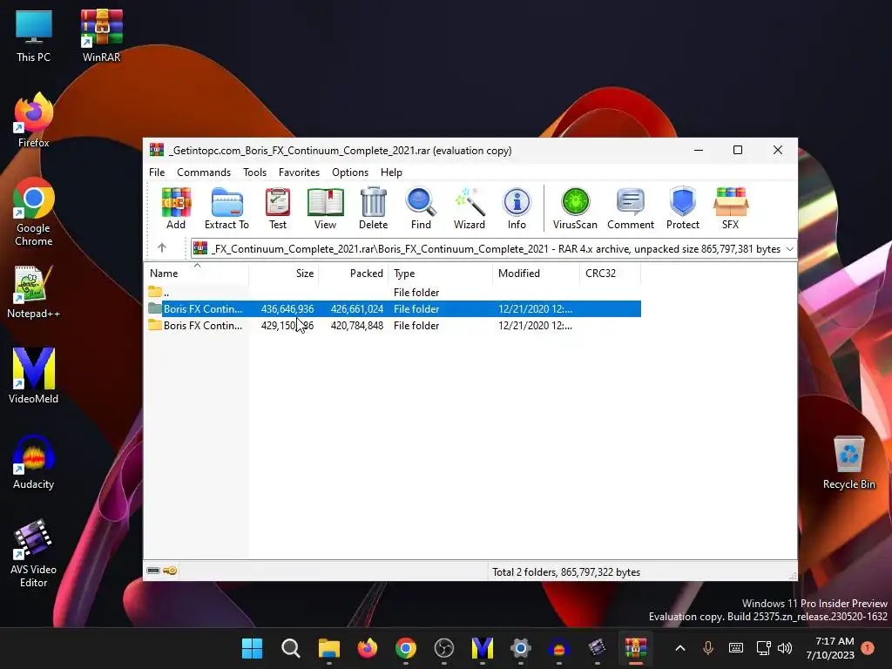Sort by Packed column header
Image resolution: width=892 pixels, height=669 pixels.
354,273
